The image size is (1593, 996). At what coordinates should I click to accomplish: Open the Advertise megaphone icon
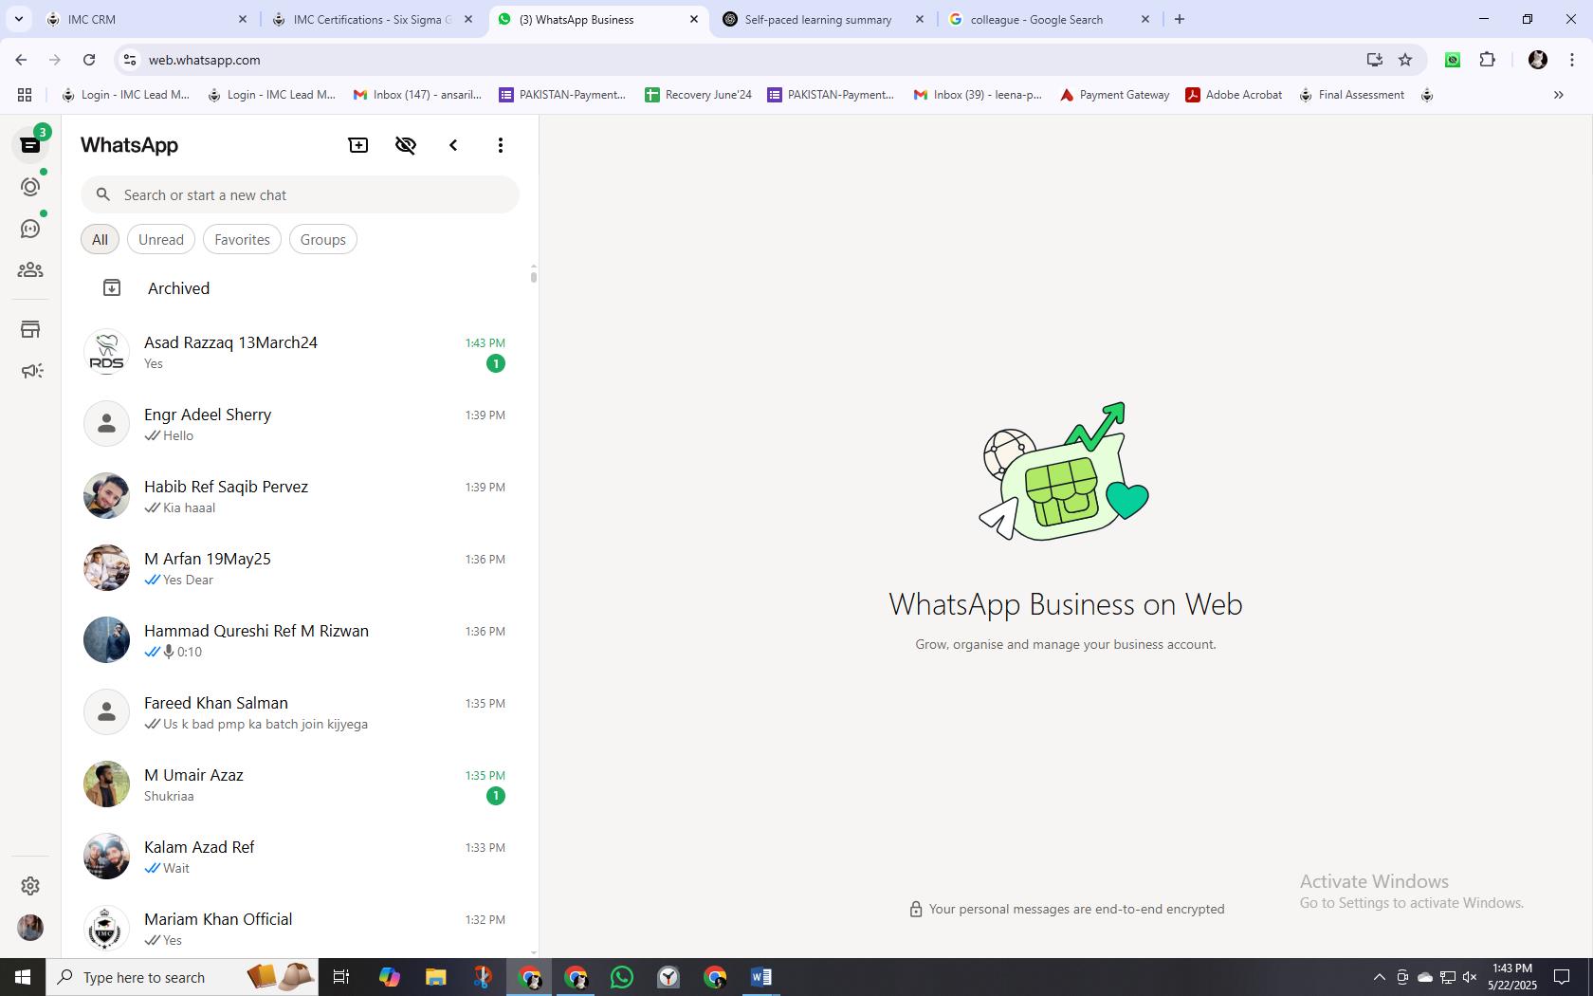pyautogui.click(x=30, y=371)
